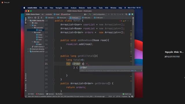The image size is (185, 104).
Task: Click Collapse All icon in Project panel
Action: click(41, 18)
